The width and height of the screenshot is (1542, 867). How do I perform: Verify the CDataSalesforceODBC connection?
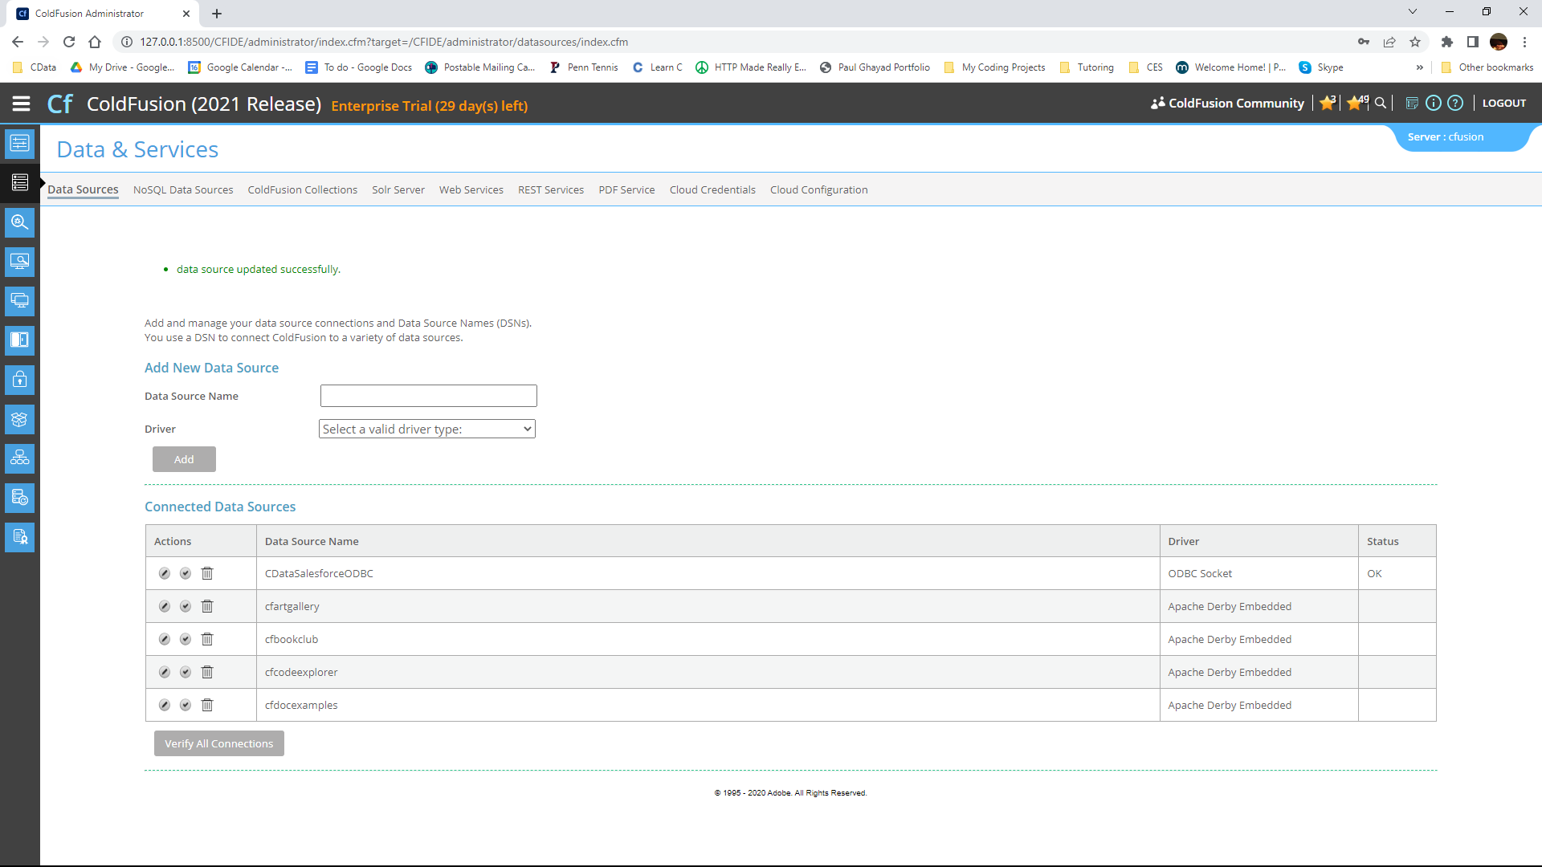tap(186, 574)
